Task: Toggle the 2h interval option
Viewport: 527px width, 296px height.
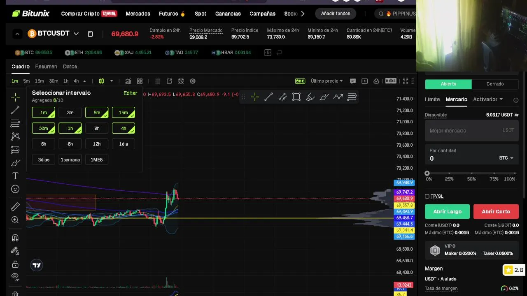Action: (x=97, y=128)
